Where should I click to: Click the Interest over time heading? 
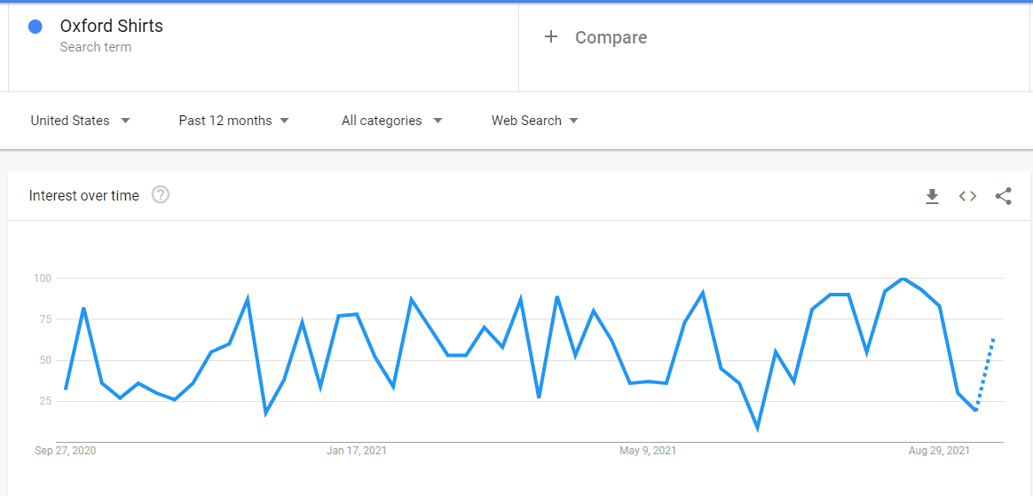pos(84,195)
